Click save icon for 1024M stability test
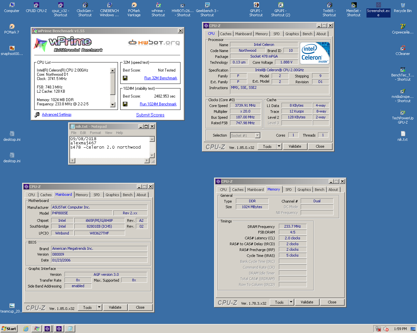 point(125,104)
